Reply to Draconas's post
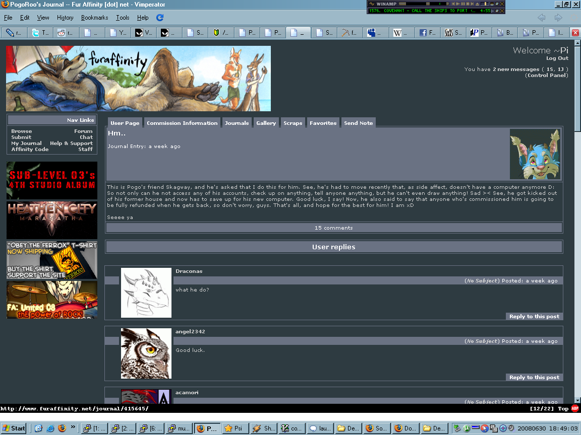581x435 pixels. [534, 316]
